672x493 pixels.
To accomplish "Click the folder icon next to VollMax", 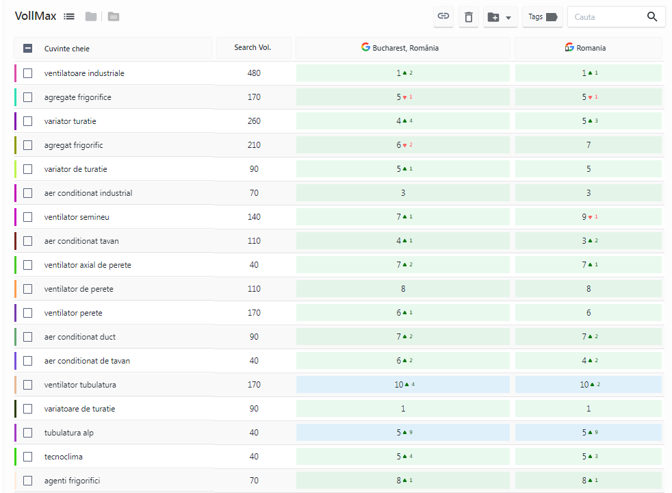I will 90,16.
